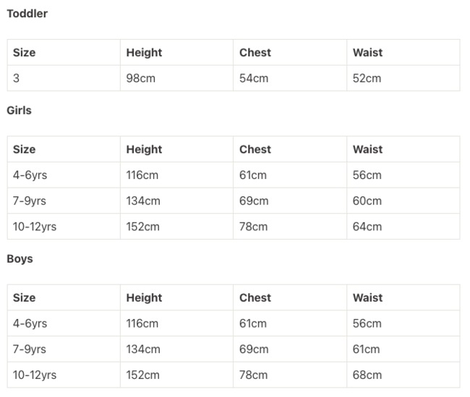Image resolution: width=470 pixels, height=397 pixels.
Task: Select Girls 4-6yrs size row
Action: pyautogui.click(x=234, y=175)
